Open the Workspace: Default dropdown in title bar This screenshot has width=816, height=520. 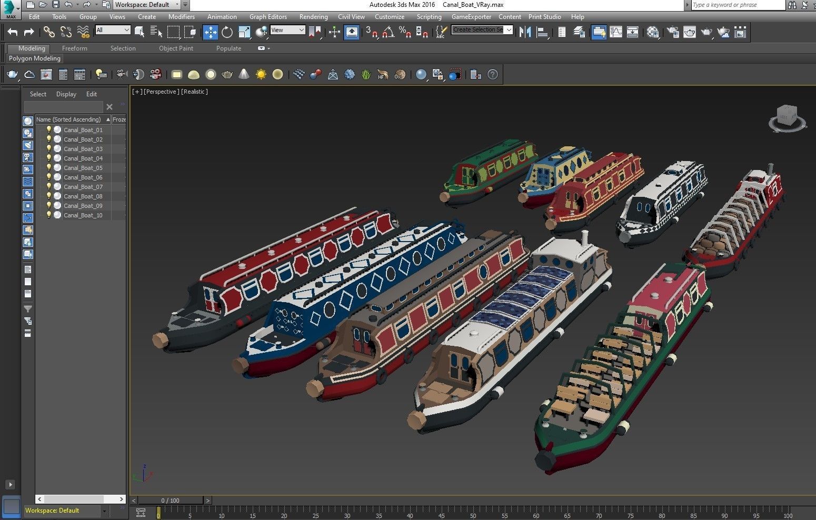(146, 5)
